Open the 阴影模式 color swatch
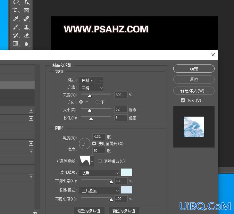The image size is (234, 214). pyautogui.click(x=127, y=190)
